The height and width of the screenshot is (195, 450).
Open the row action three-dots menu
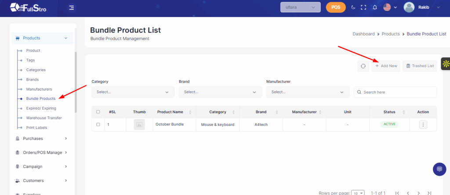(423, 124)
